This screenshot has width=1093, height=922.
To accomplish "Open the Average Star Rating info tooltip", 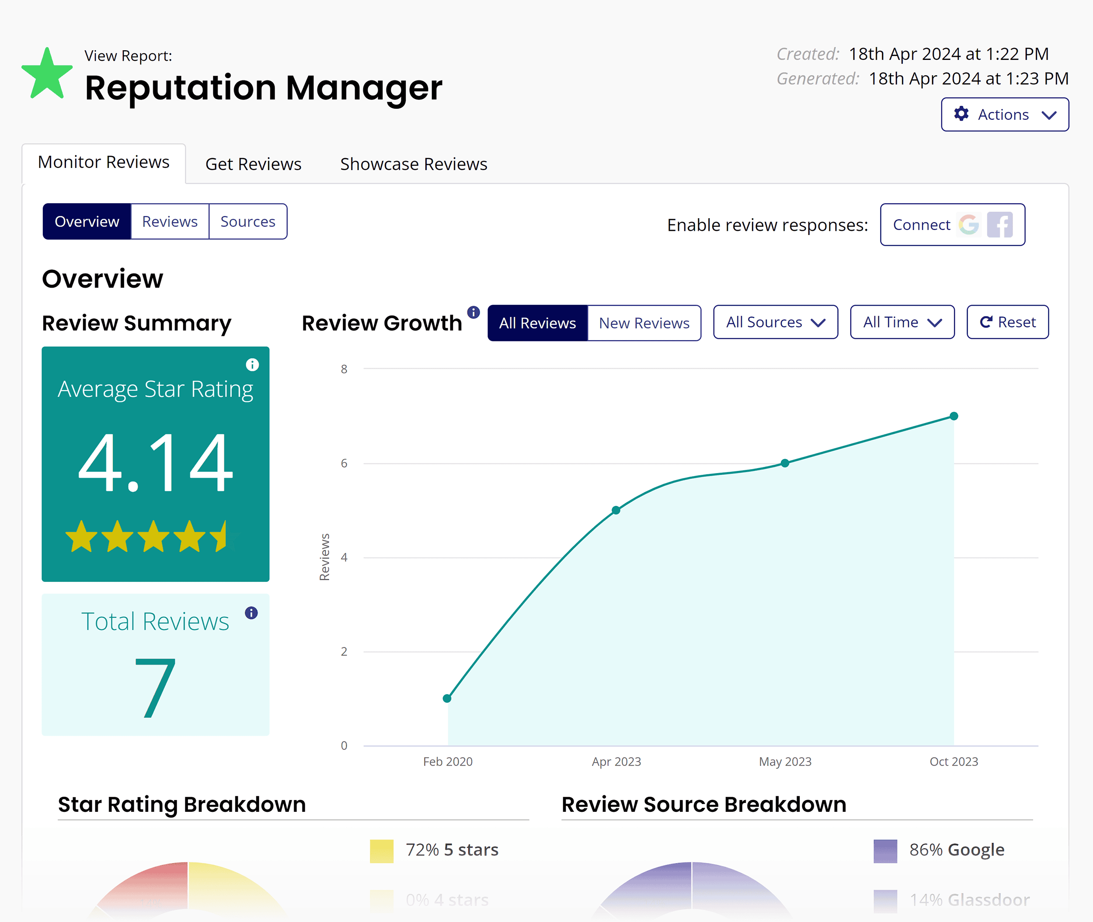I will (x=253, y=366).
